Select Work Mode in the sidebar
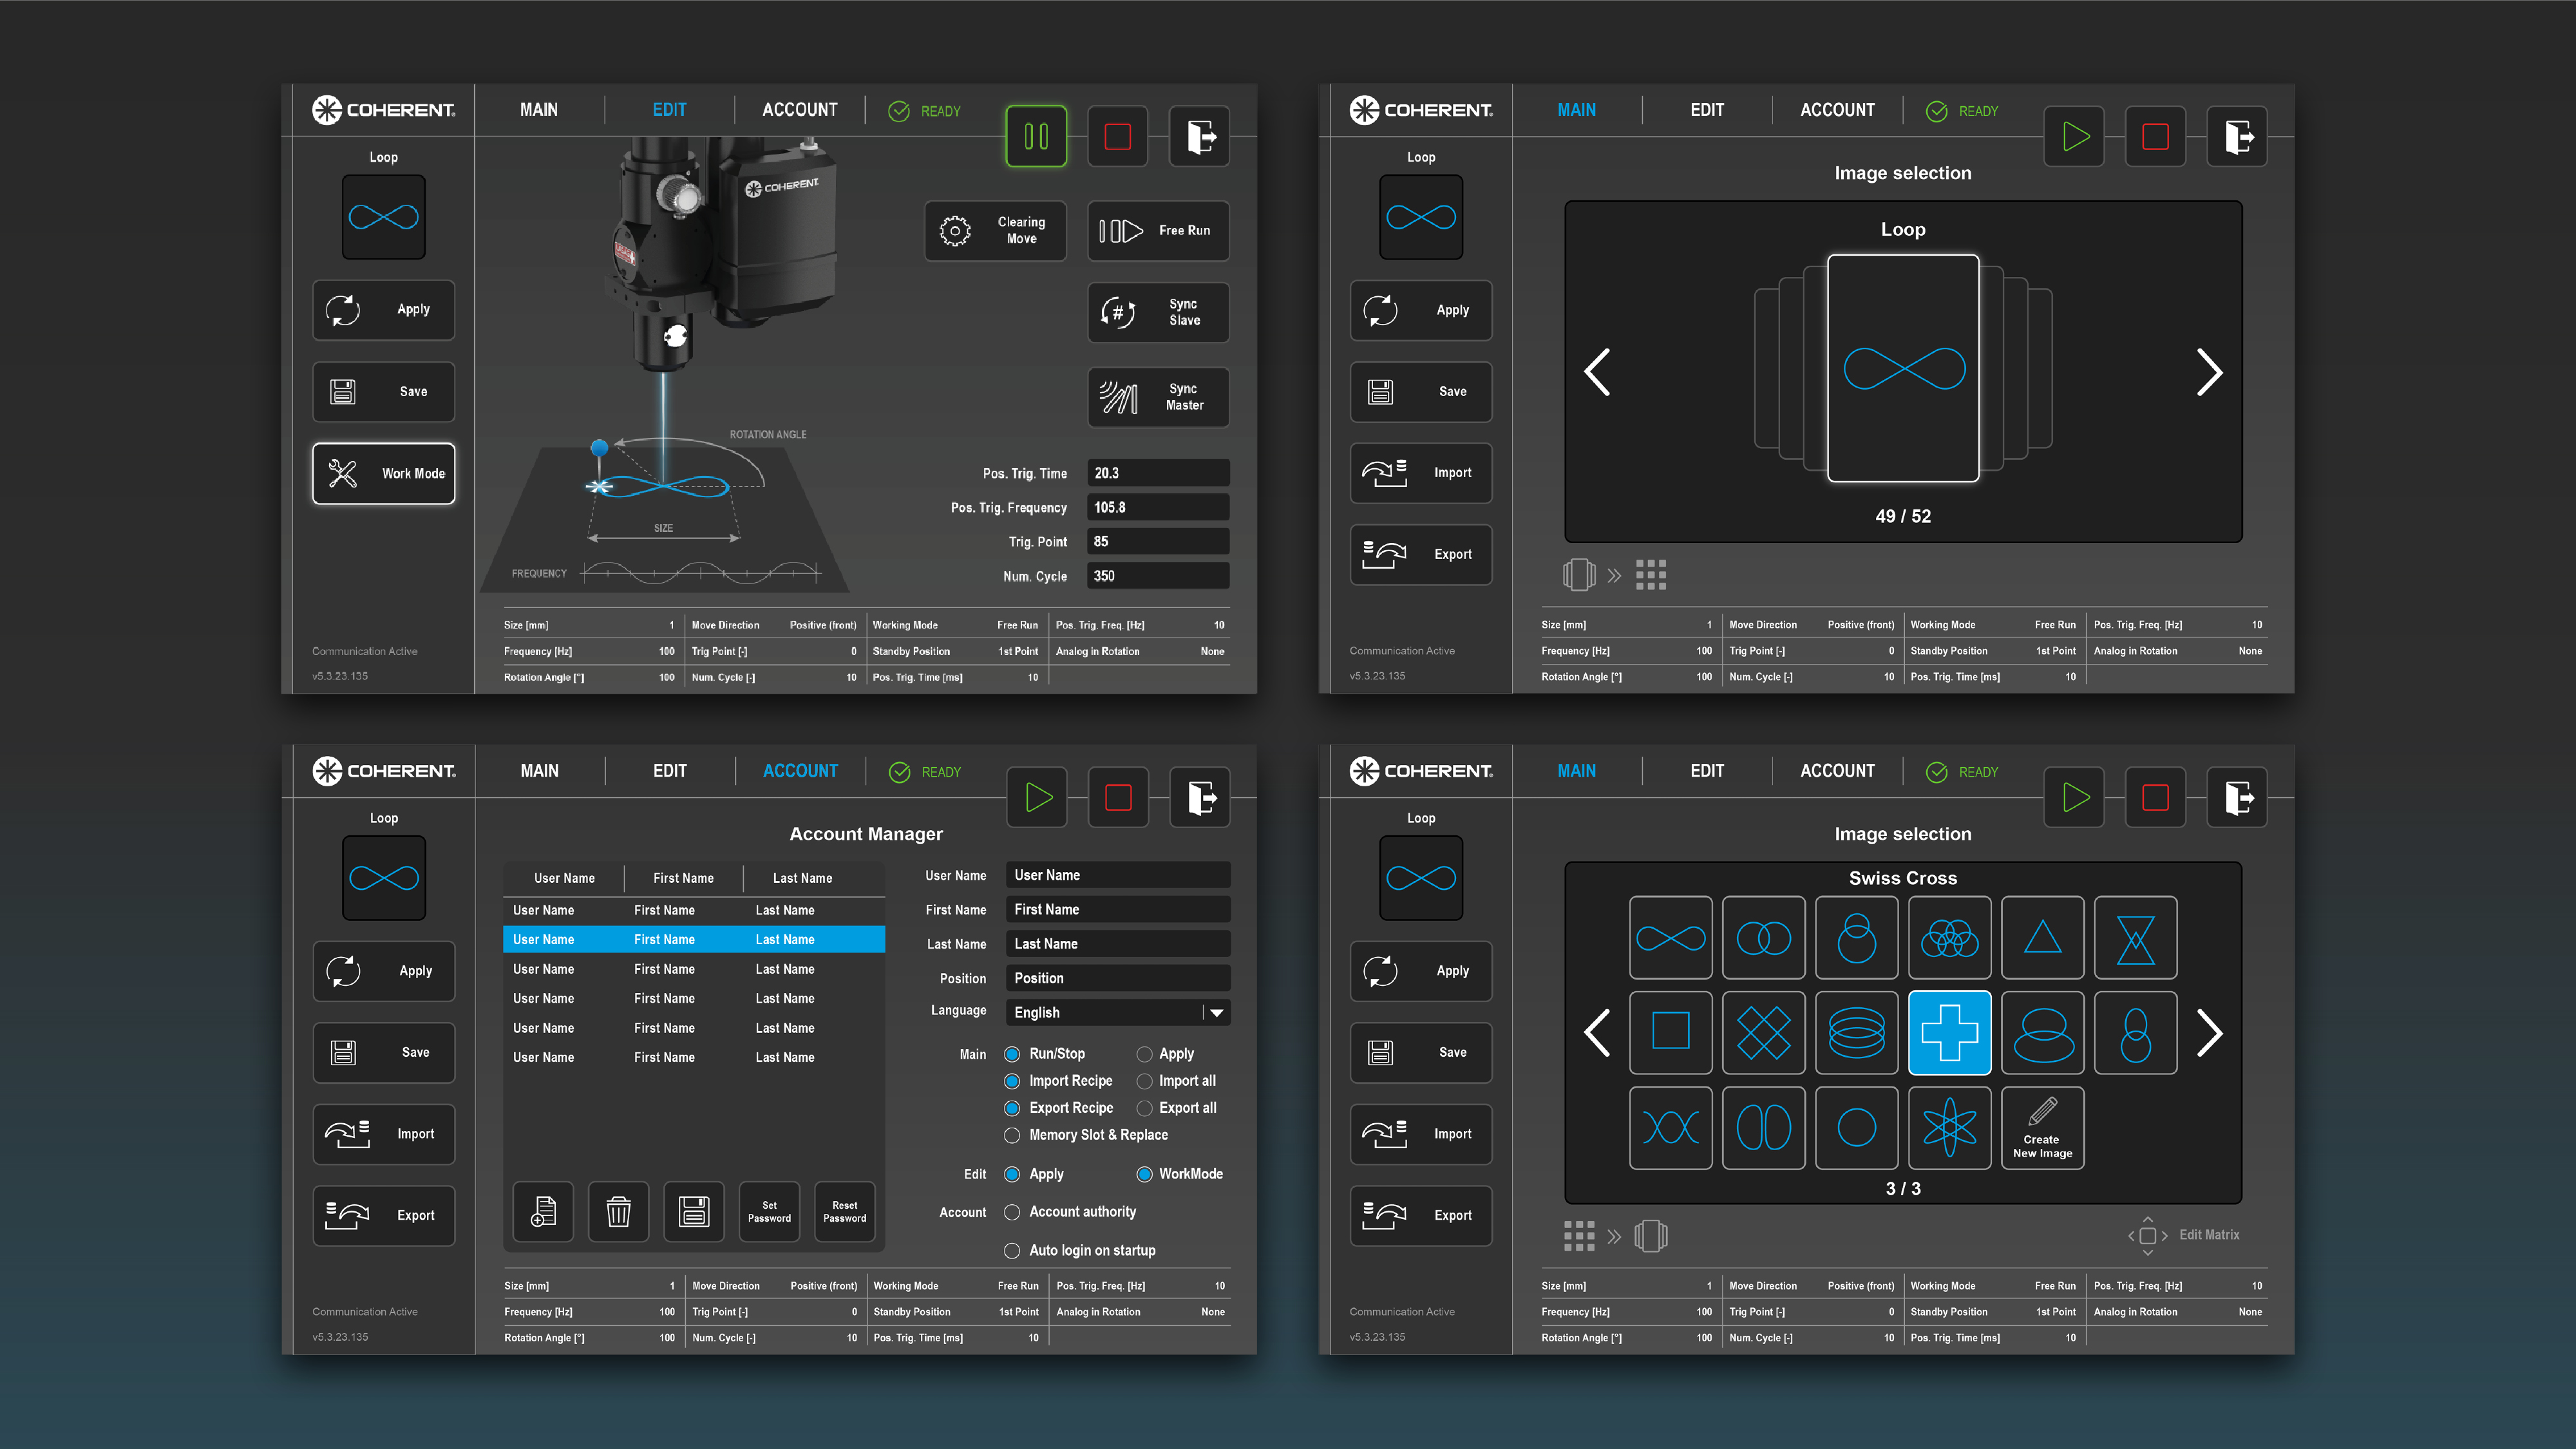 click(x=383, y=473)
